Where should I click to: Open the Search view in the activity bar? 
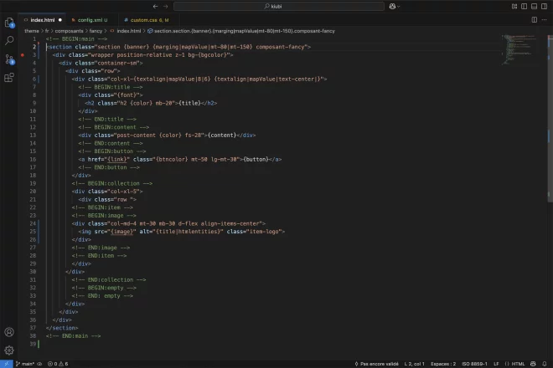(9, 40)
